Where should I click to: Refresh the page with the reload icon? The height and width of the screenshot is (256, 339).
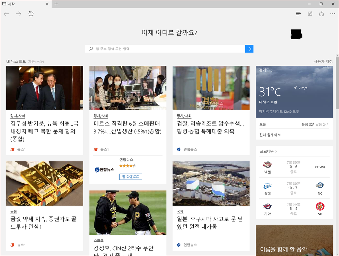[31, 14]
